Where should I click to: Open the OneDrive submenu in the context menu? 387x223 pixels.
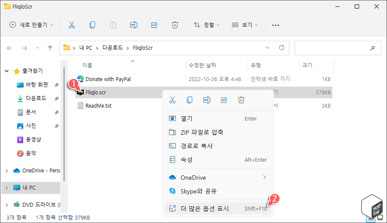[x=218, y=178]
